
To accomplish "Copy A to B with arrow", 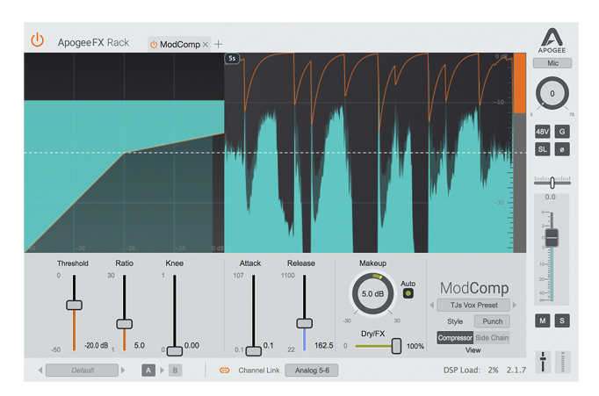I will coord(162,371).
